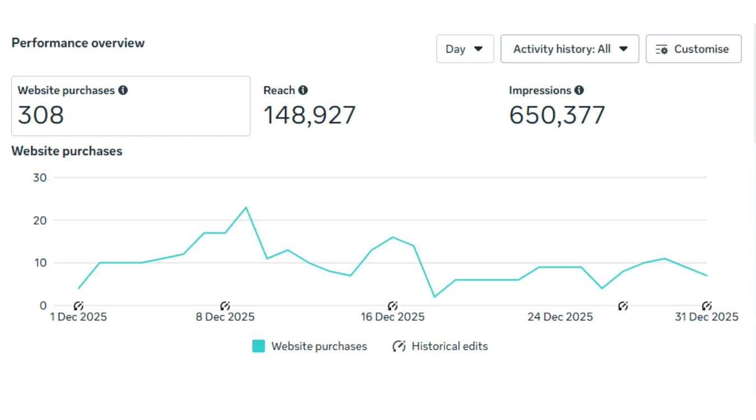The height and width of the screenshot is (420, 756).
Task: Click the lowest dip on the purchases line
Action: point(435,297)
